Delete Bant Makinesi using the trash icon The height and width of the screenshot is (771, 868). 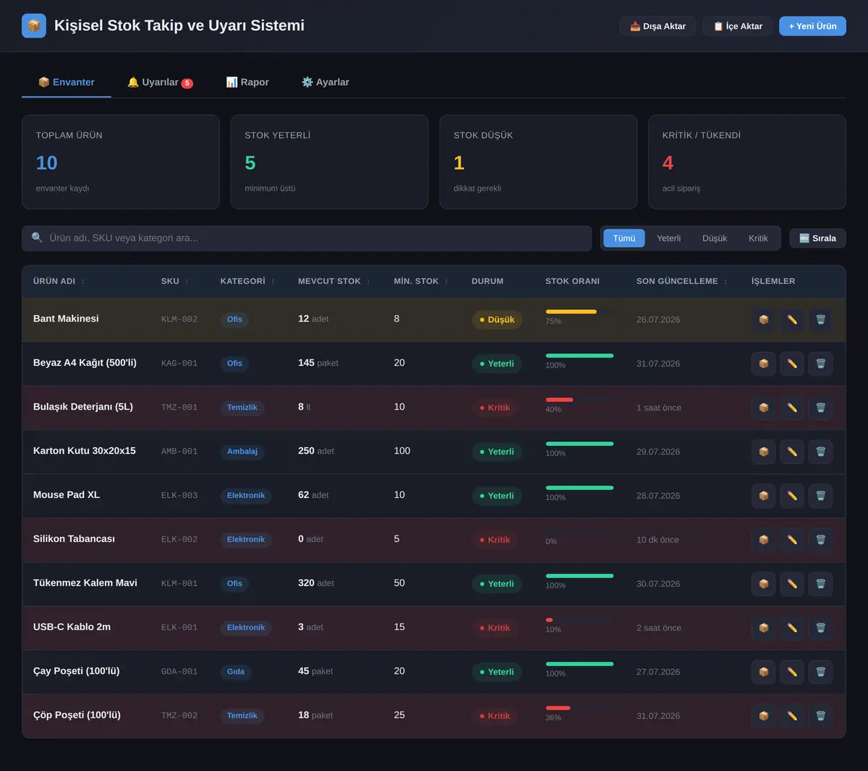[820, 319]
